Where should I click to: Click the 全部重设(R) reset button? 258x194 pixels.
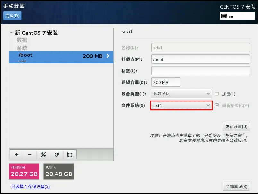[x=236, y=186]
